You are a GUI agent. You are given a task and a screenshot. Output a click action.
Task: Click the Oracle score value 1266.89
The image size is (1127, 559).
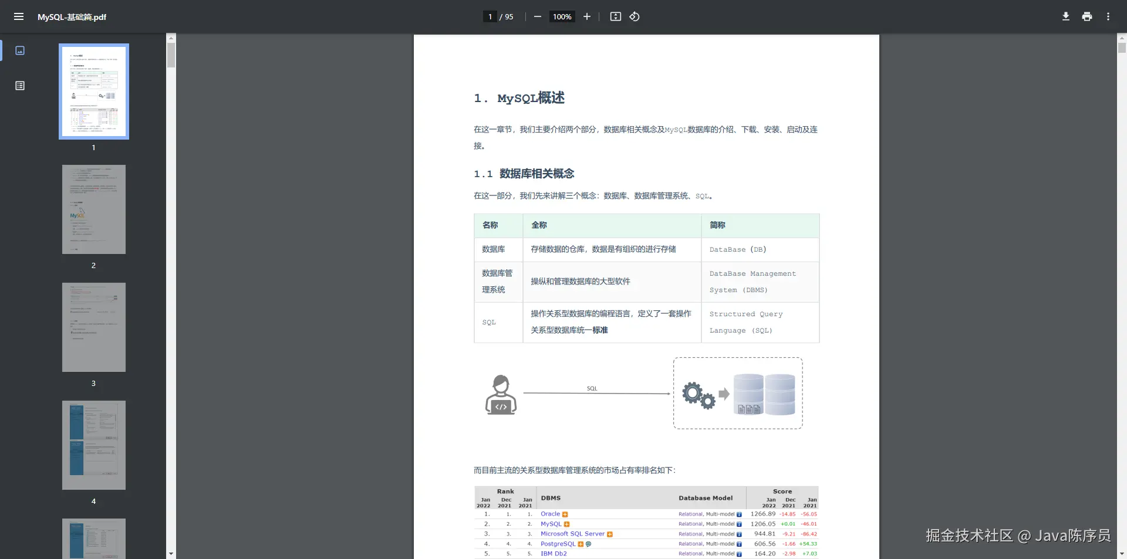click(x=763, y=514)
